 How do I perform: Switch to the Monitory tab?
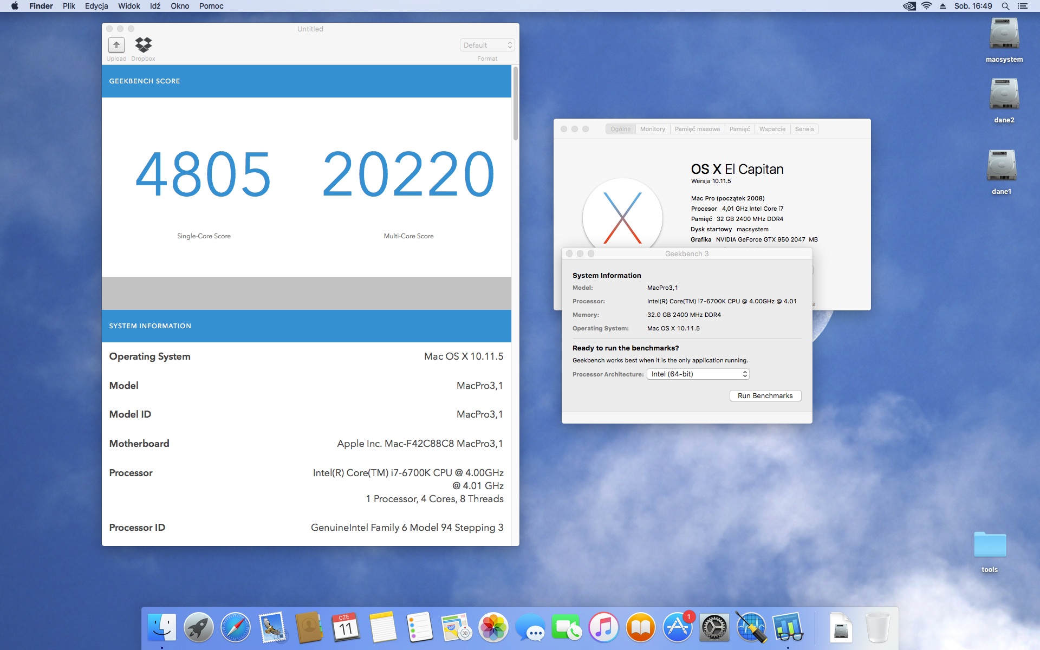[652, 129]
